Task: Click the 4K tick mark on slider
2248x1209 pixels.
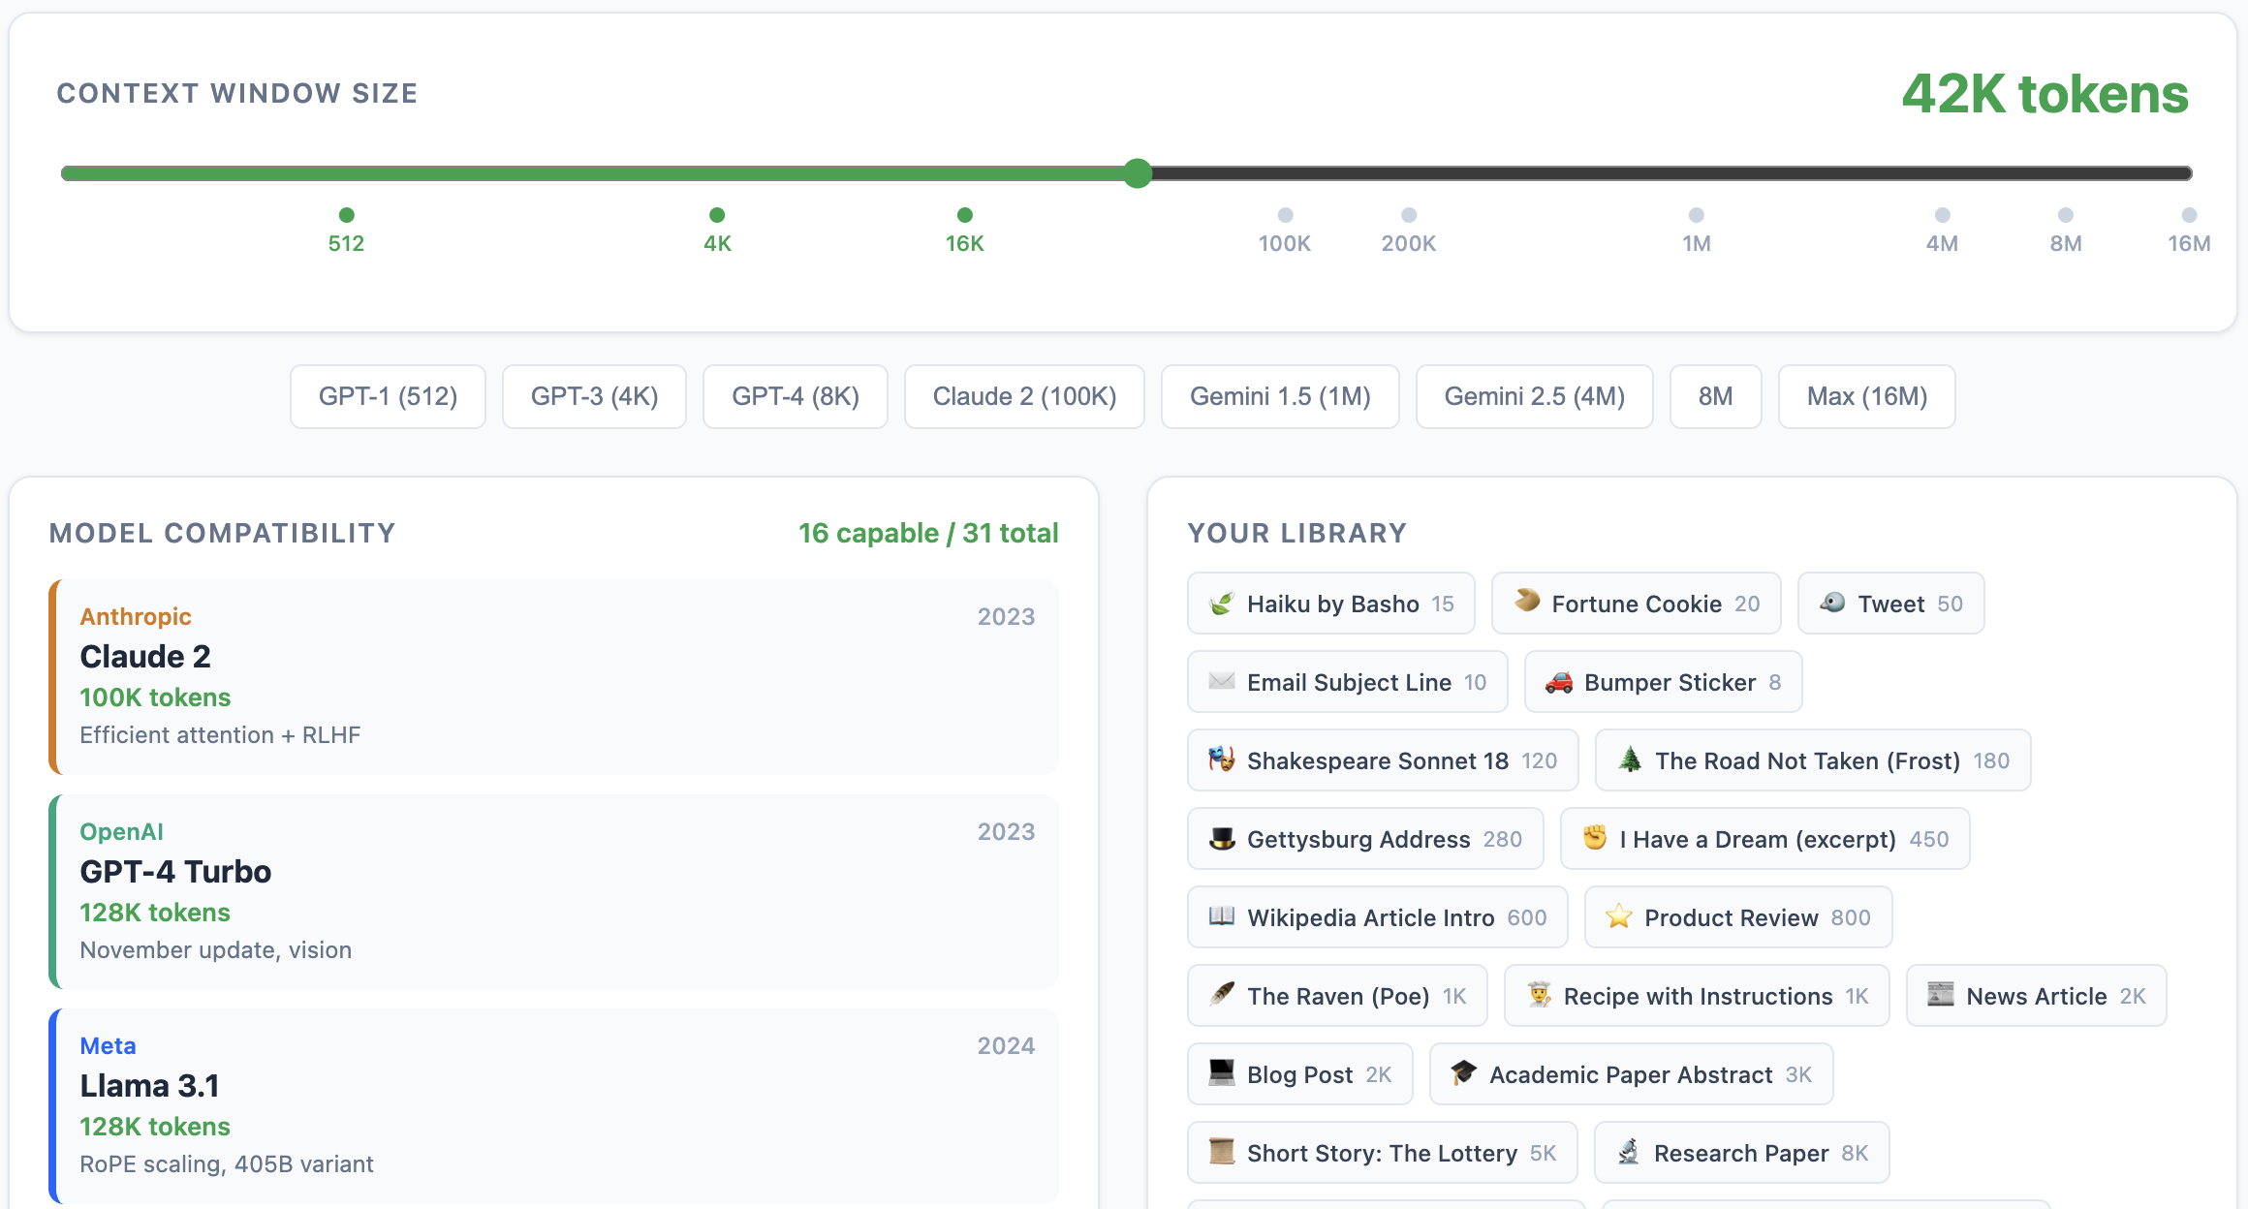Action: [x=717, y=215]
